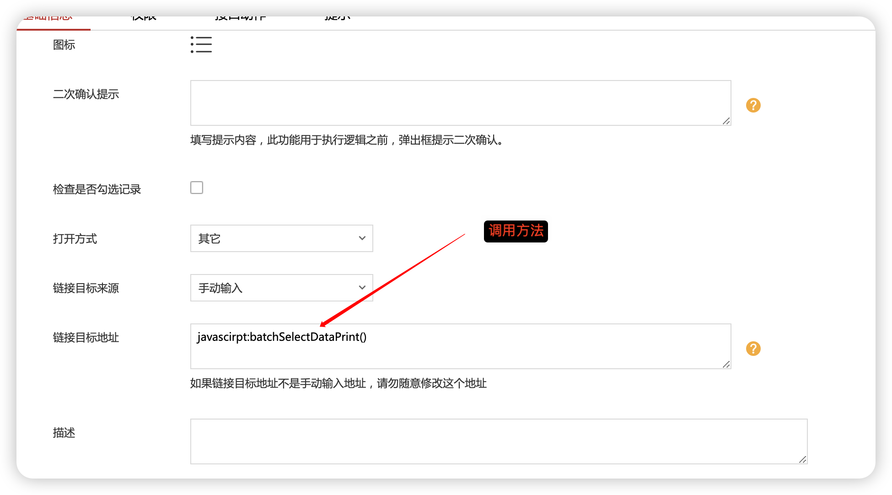Click the 二次确认提示 label
The width and height of the screenshot is (892, 495).
[86, 94]
